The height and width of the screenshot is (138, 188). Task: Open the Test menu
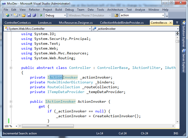129,10
